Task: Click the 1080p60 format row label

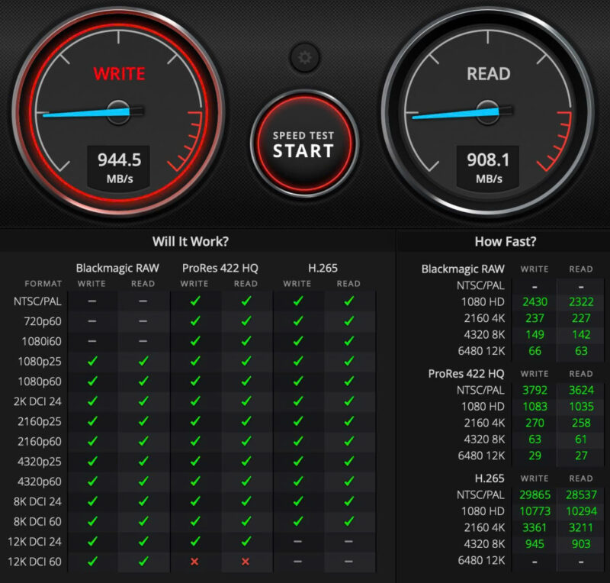Action: coord(40,382)
